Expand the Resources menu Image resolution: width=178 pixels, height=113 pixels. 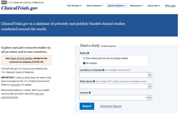pyautogui.click(x=136, y=6)
